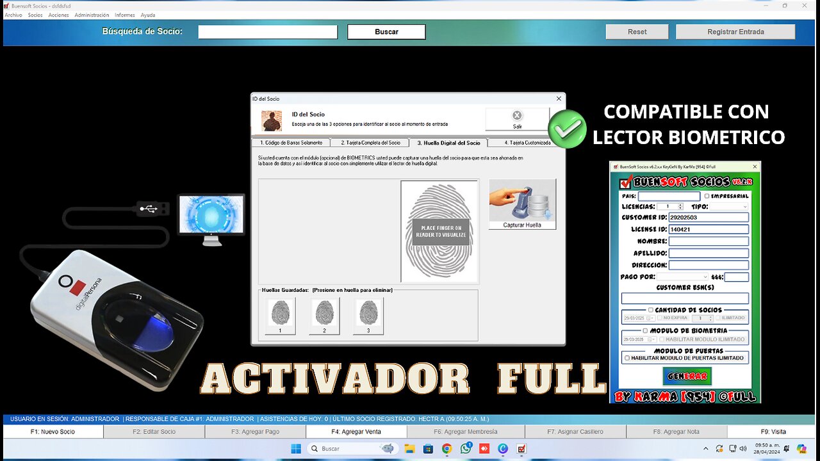Open the TIPO dropdown
This screenshot has width=820, height=461.
click(730, 206)
